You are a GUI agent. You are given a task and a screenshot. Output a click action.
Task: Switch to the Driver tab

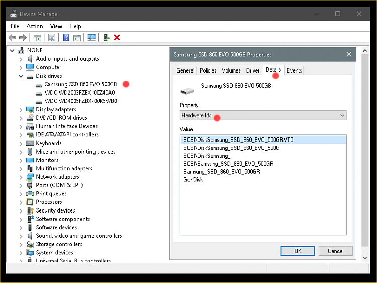click(x=253, y=70)
